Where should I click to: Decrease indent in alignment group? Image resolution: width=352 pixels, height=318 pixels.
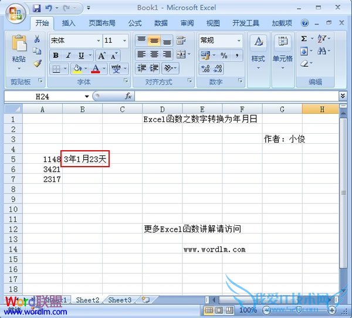[x=141, y=68]
